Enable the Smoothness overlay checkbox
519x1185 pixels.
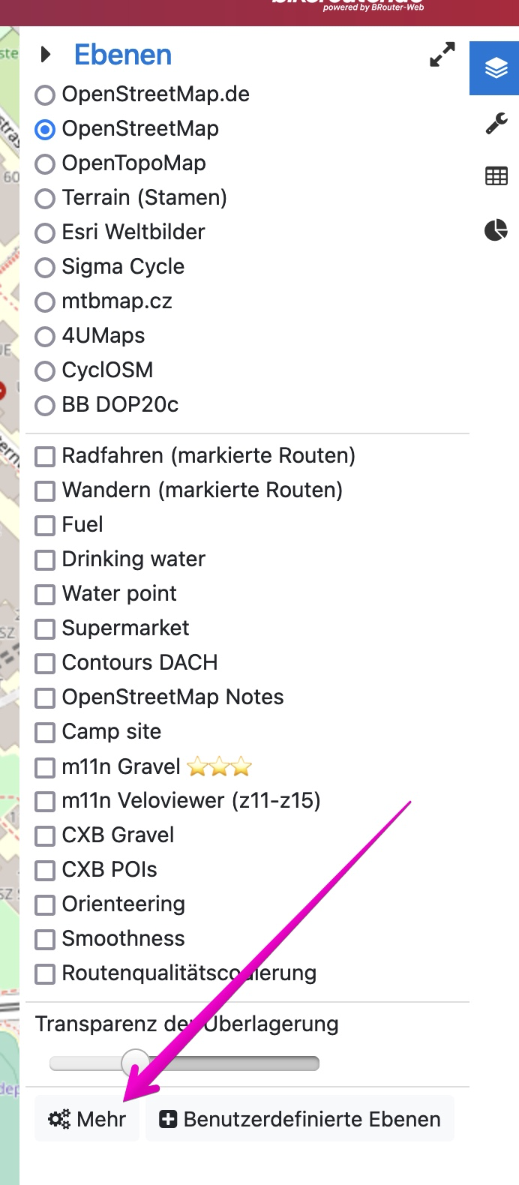[x=46, y=940]
